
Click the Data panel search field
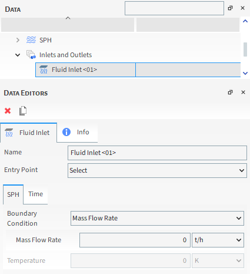pos(174,8)
